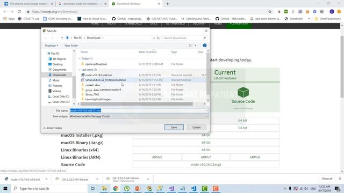The width and height of the screenshot is (344, 193).
Task: Open New folder in Save As dialog
Action: coord(71,46)
